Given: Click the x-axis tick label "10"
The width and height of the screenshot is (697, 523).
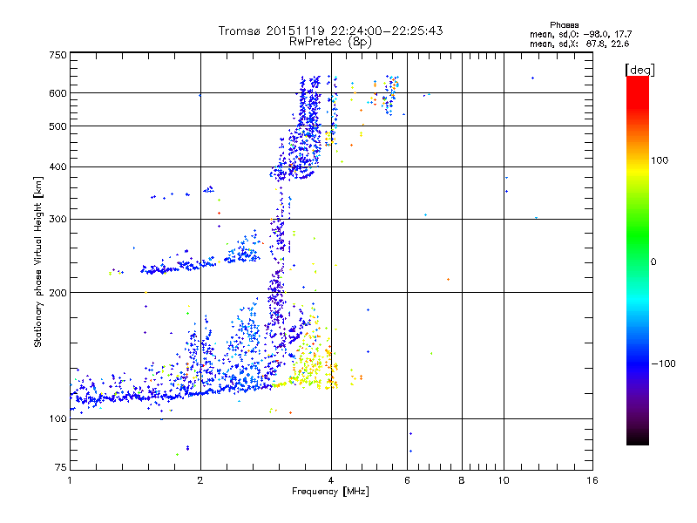Looking at the screenshot, I should point(504,480).
